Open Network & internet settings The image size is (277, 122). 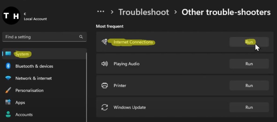(44, 78)
